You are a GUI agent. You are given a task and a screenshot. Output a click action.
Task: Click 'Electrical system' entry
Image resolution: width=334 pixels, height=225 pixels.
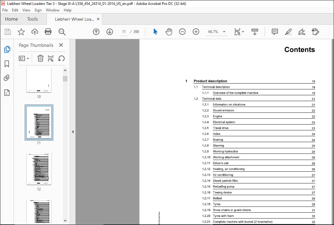[x=224, y=122]
